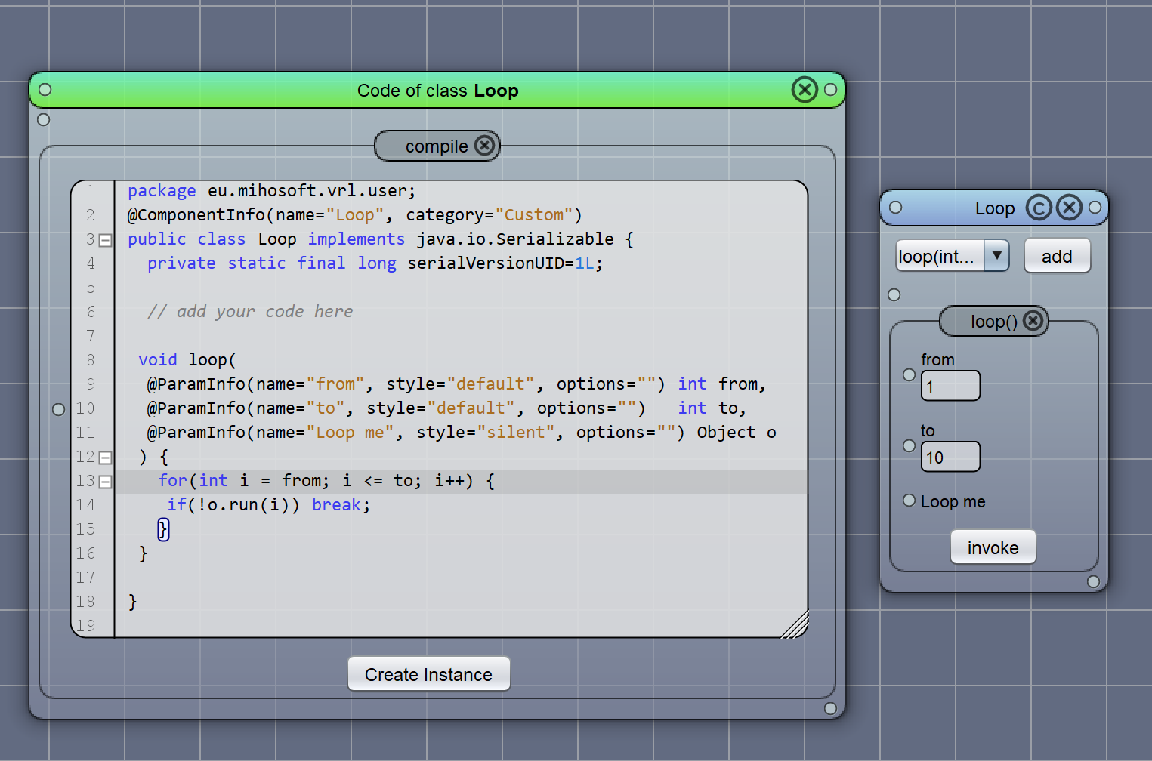This screenshot has height=761, width=1152.
Task: Select the from parameter connector
Action: (x=909, y=374)
